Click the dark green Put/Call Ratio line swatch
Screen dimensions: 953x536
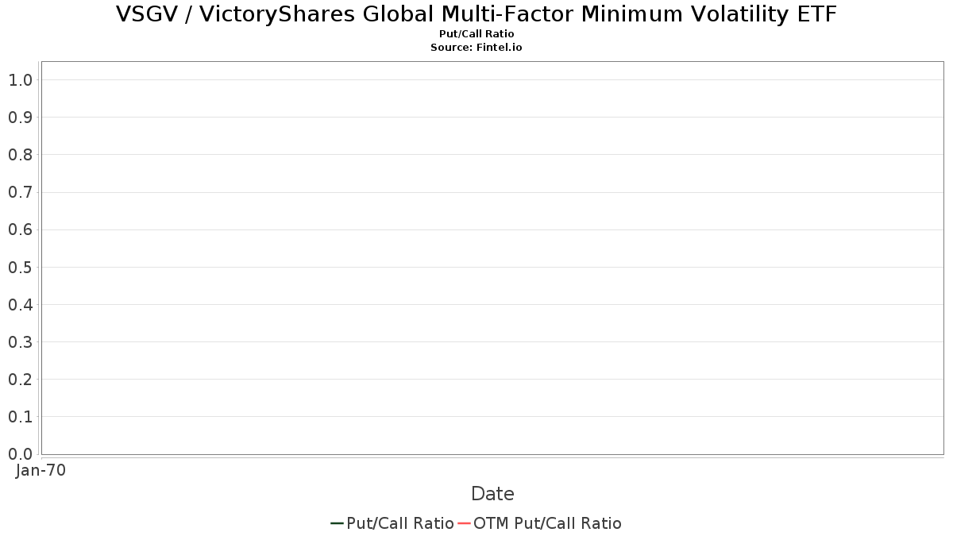coord(337,523)
